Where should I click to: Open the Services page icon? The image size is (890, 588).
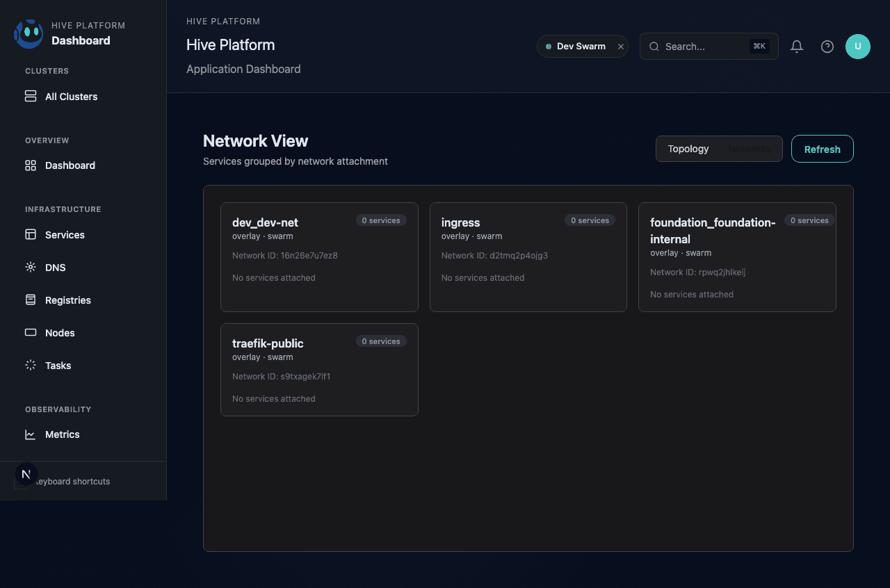(31, 235)
